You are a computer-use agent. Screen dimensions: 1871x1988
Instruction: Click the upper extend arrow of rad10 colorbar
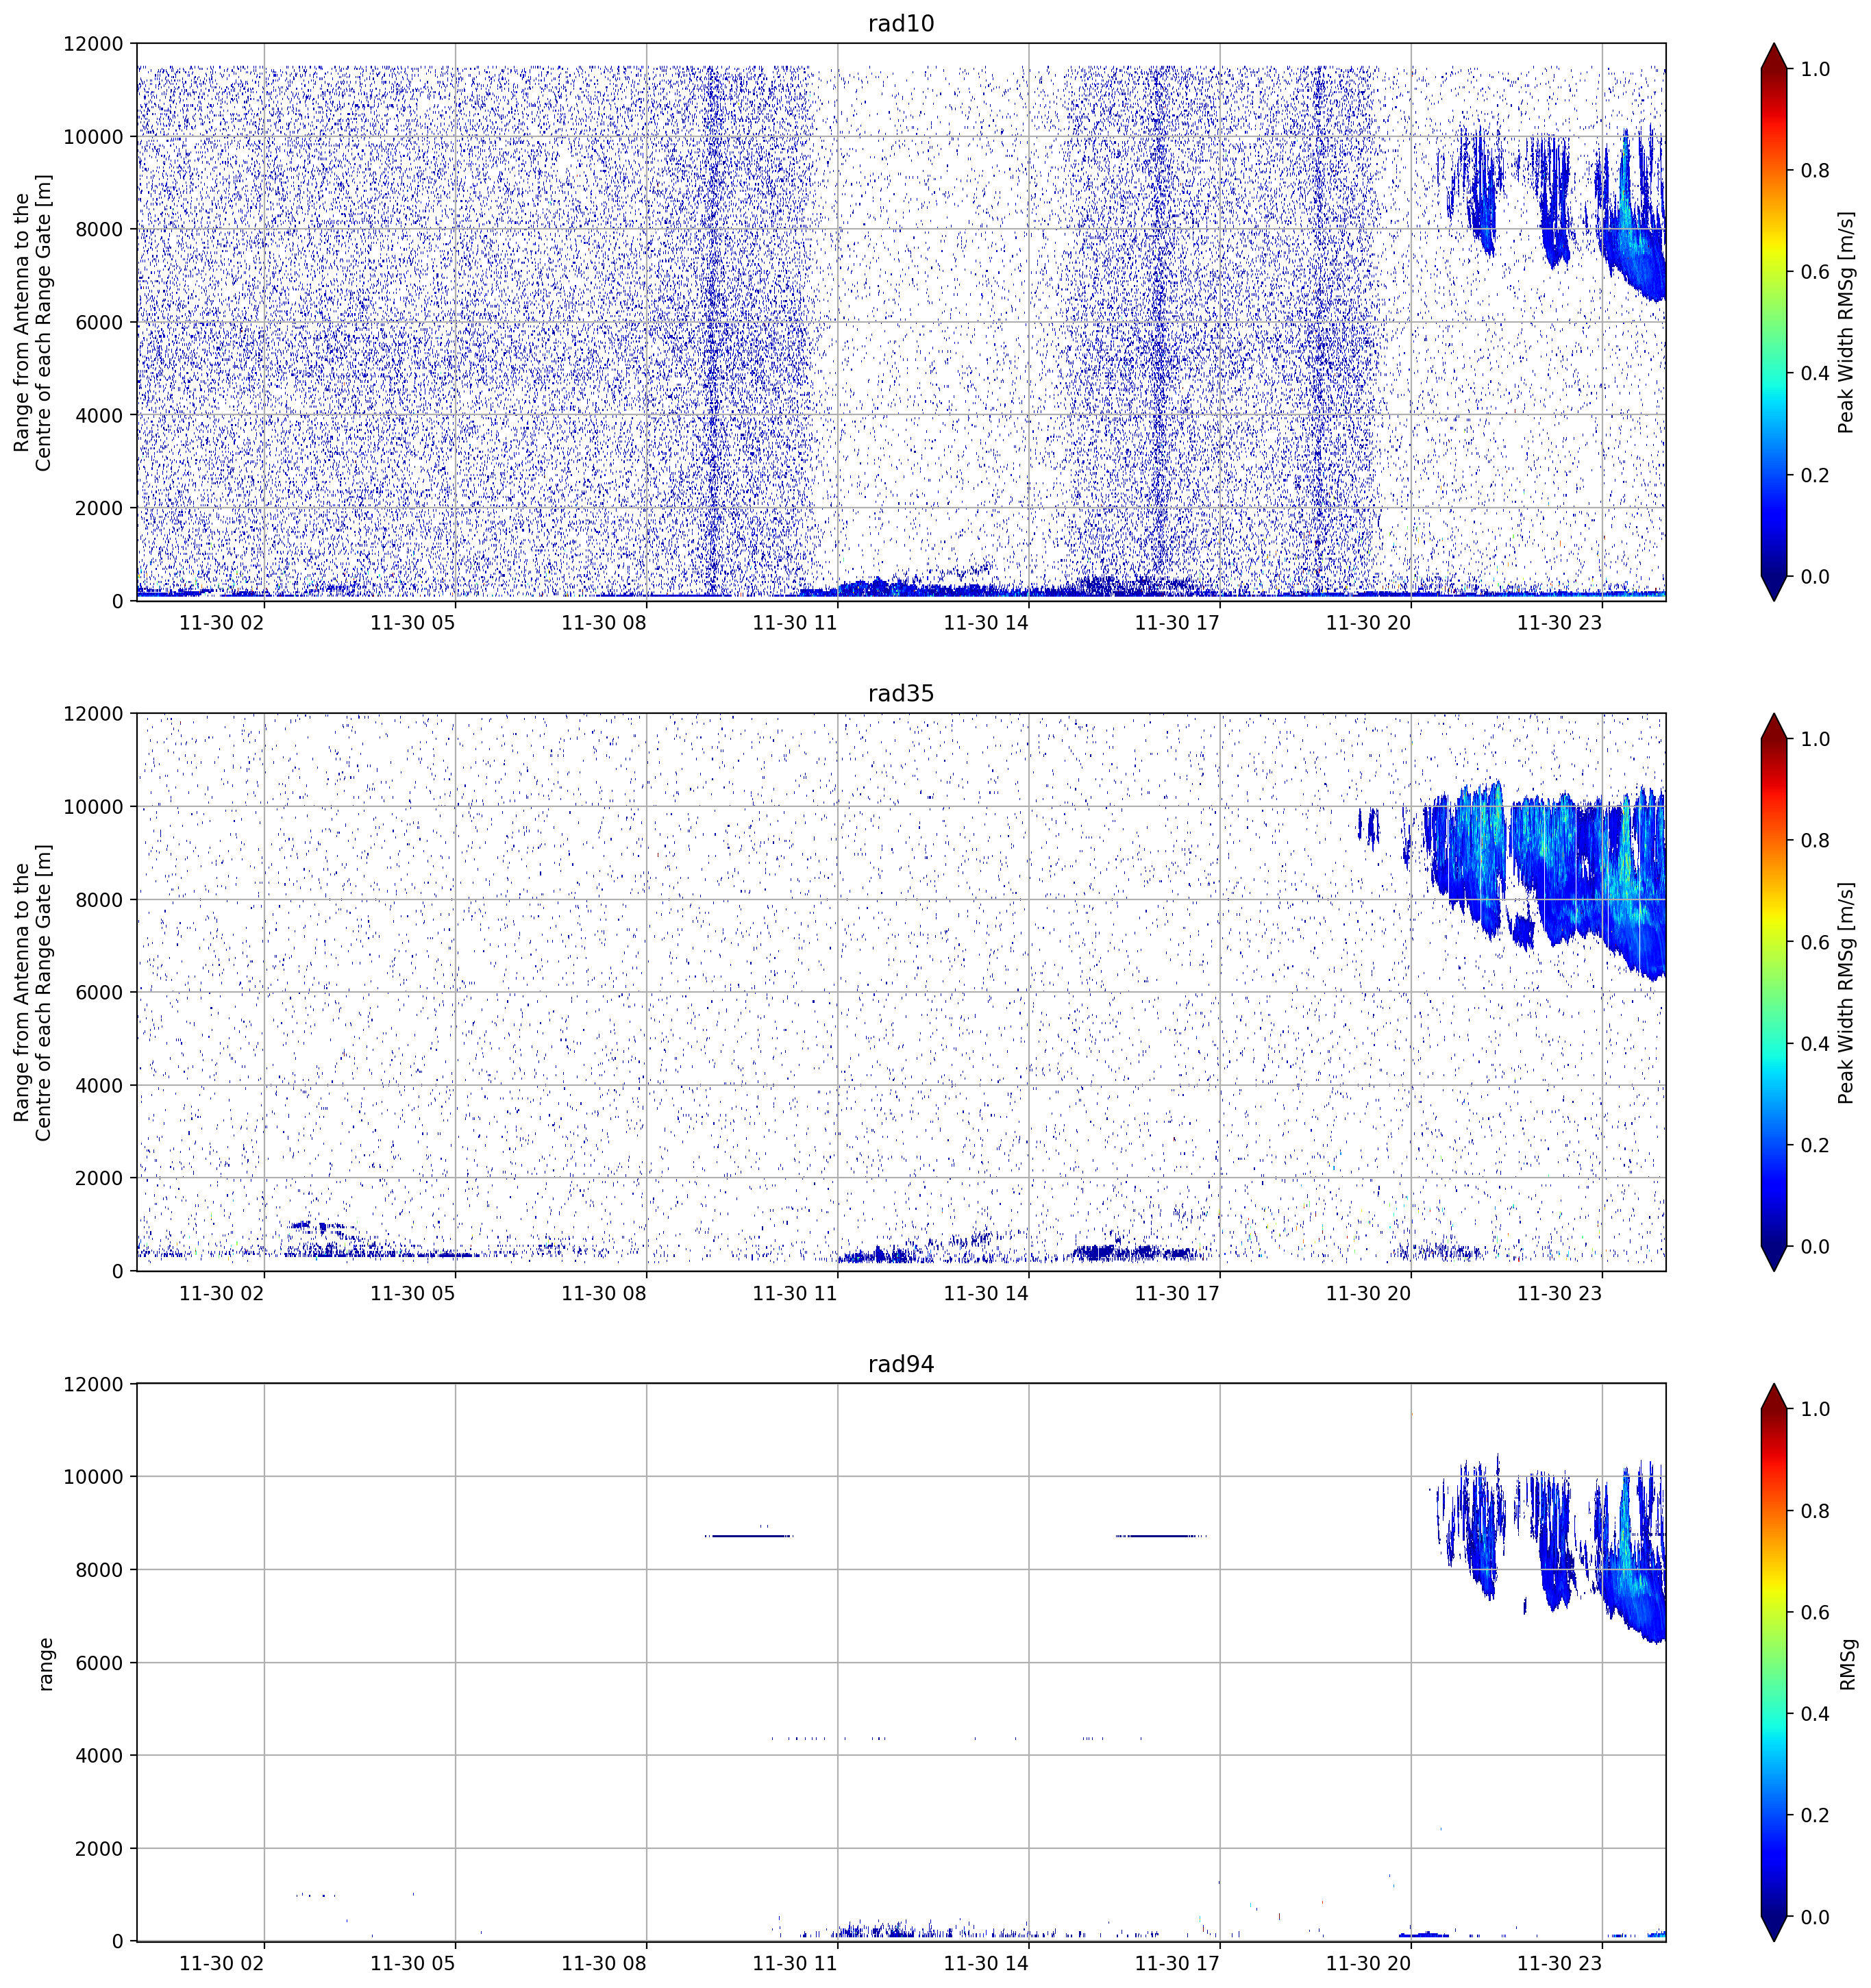pos(1773,55)
